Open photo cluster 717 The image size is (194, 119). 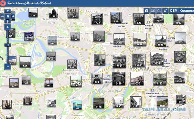pyautogui.click(x=158, y=18)
